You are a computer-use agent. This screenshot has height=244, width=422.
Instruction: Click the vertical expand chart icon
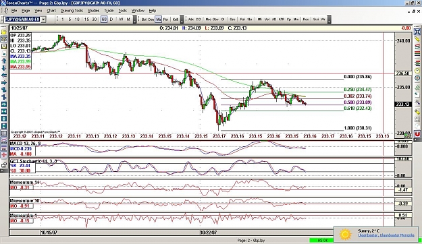point(4,119)
